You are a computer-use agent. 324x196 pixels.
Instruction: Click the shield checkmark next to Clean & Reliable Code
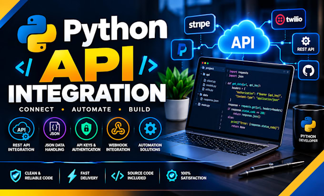16,175
